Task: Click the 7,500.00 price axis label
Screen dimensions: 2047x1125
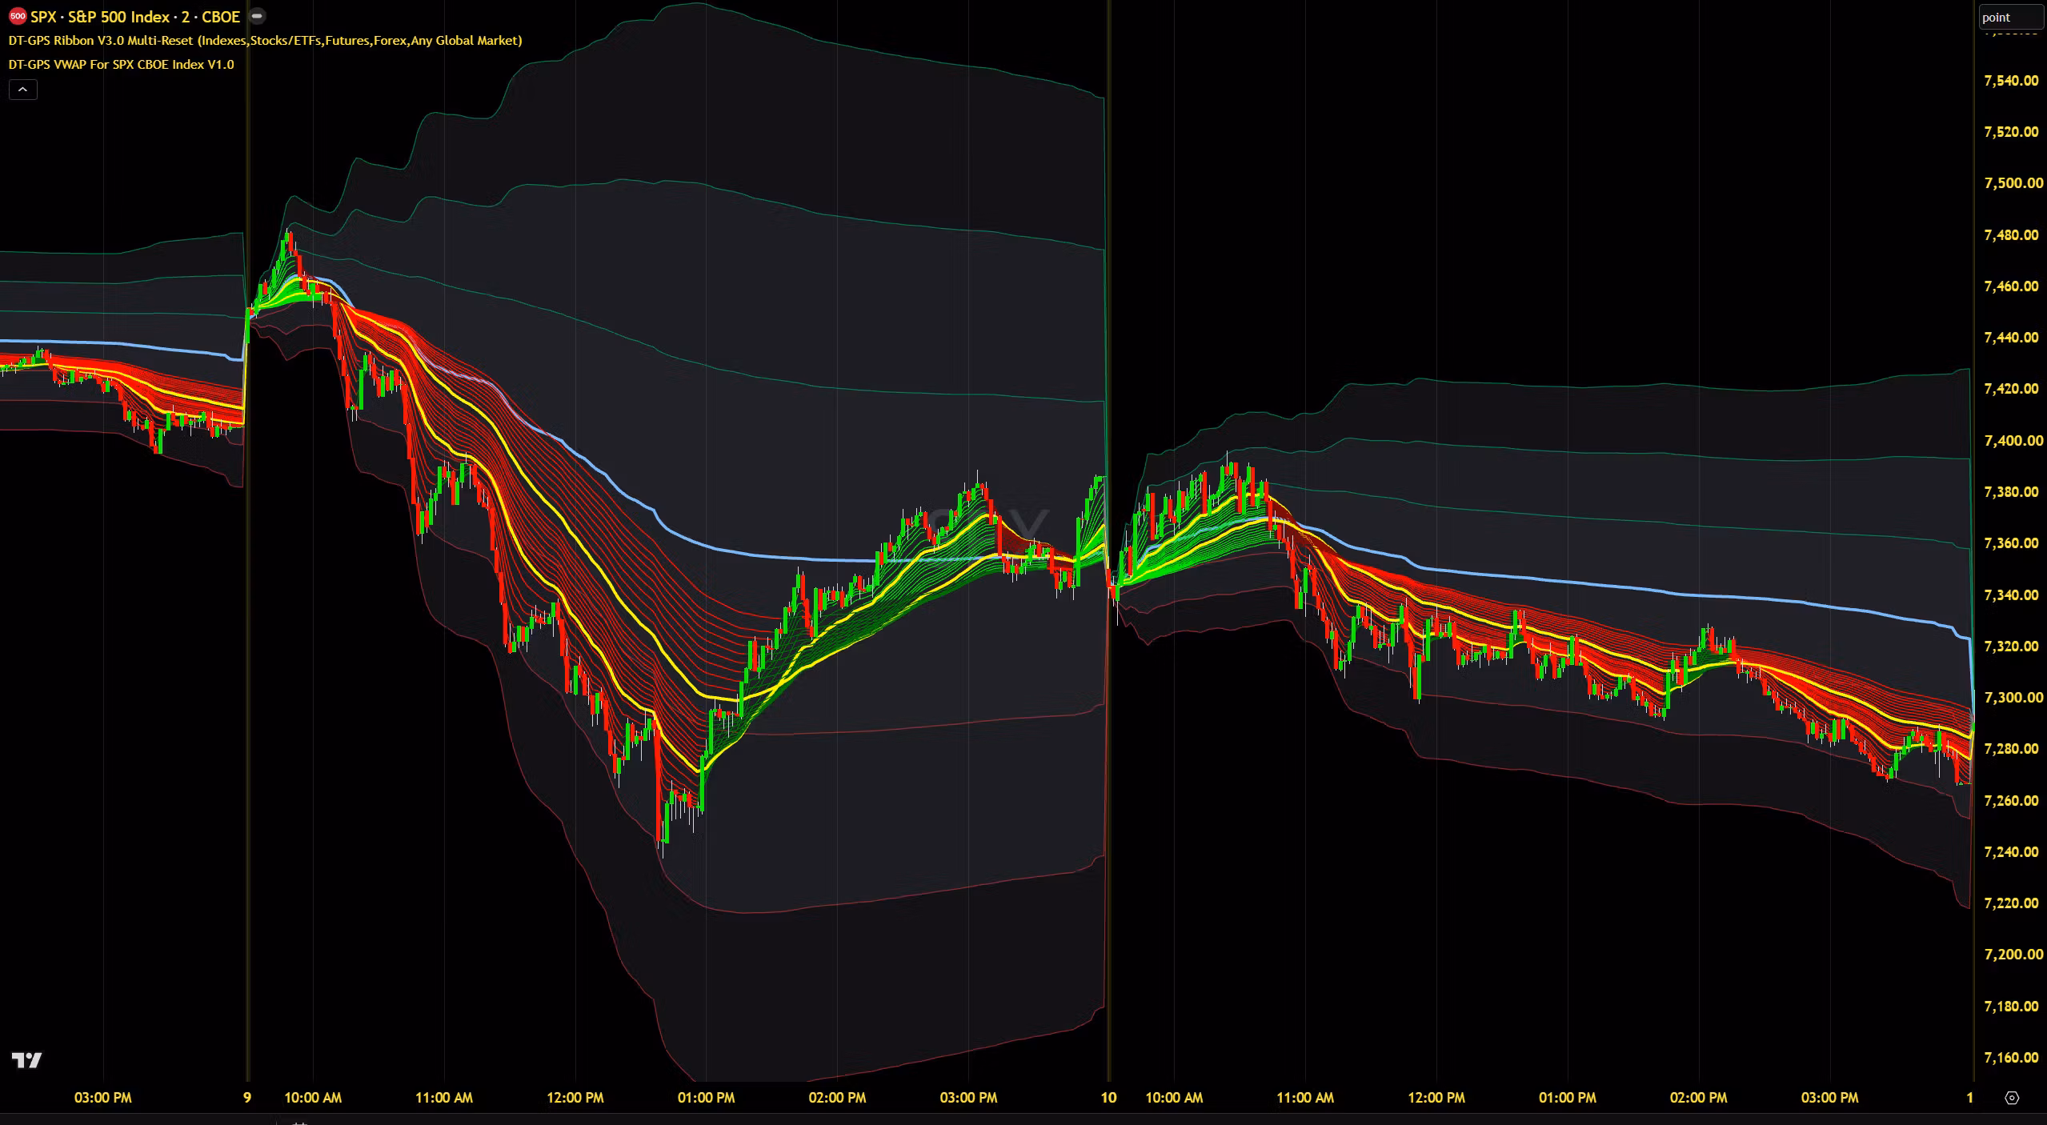Action: [2013, 183]
